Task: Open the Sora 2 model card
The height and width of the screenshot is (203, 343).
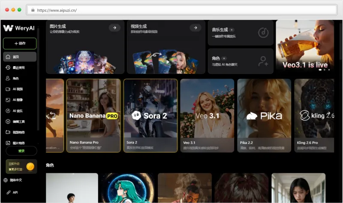Action: click(x=150, y=115)
